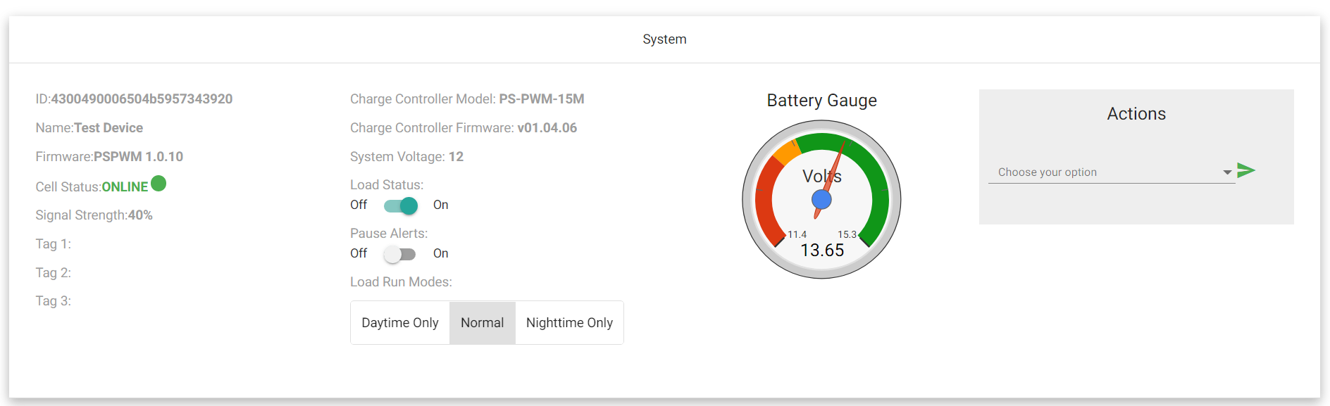Viewport: 1330px width, 406px height.
Task: Click the firmware value PSPWM 1.0.10
Action: pos(138,157)
